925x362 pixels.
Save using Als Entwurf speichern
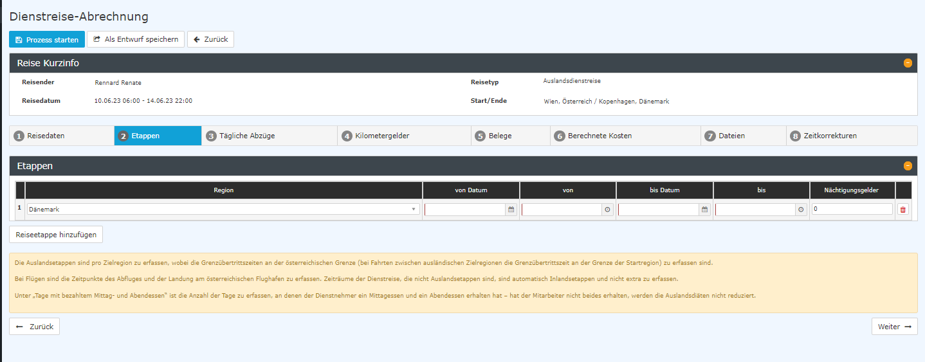(x=136, y=39)
